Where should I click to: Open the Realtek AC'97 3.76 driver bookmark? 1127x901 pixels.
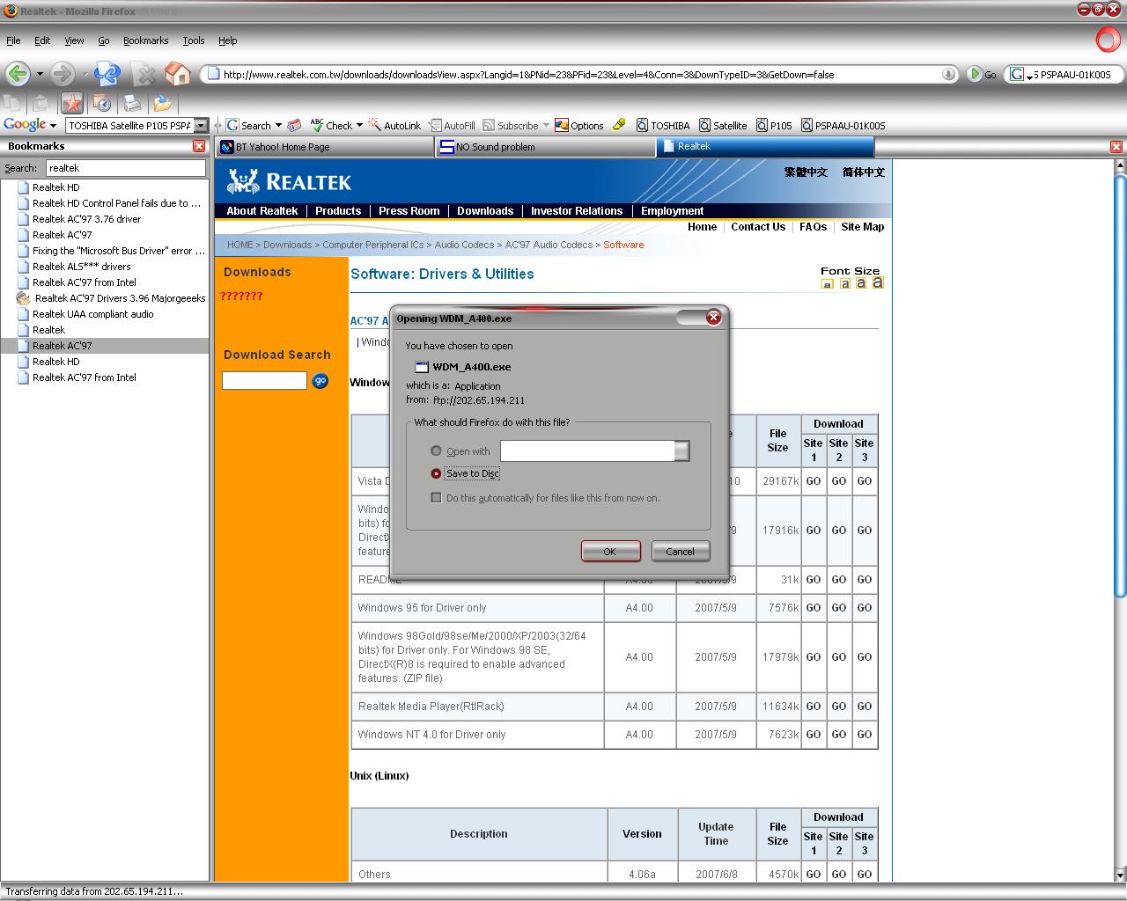86,219
